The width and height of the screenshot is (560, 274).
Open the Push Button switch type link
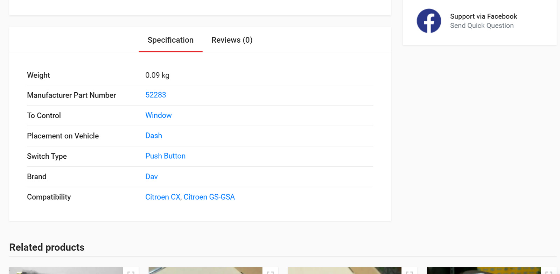(166, 156)
